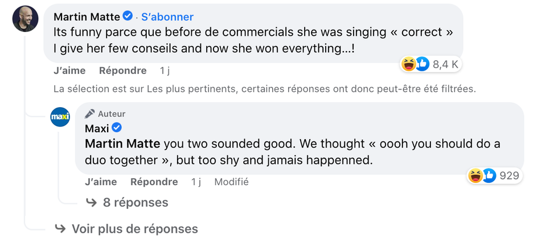Reply to Martin Matte's comment
558x239 pixels.
122,71
